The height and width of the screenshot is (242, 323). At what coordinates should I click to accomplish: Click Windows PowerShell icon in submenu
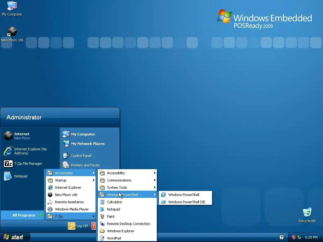point(163,195)
